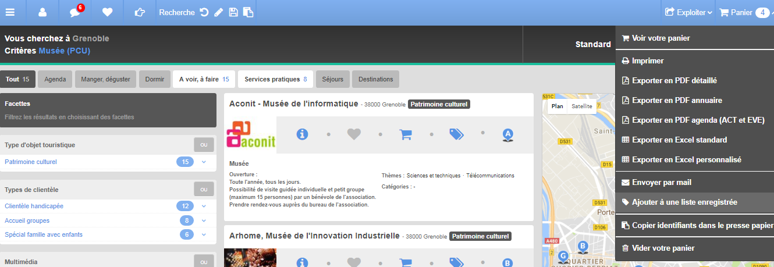Image resolution: width=774 pixels, height=267 pixels.
Task: Open the Exploiter dropdown
Action: [x=688, y=12]
